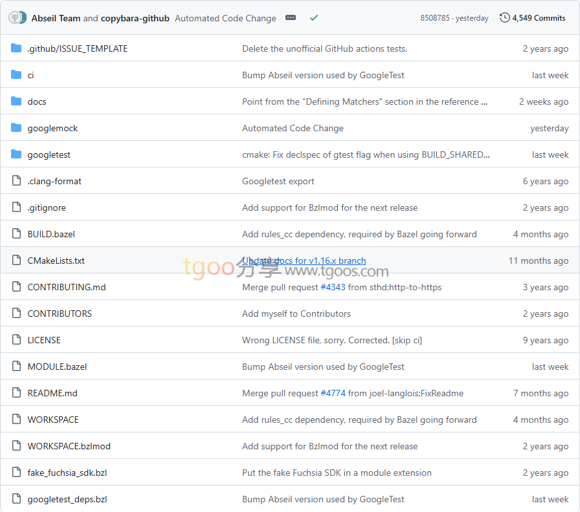
Task: Click the MODULE.bazel file icon
Action: (x=17, y=366)
